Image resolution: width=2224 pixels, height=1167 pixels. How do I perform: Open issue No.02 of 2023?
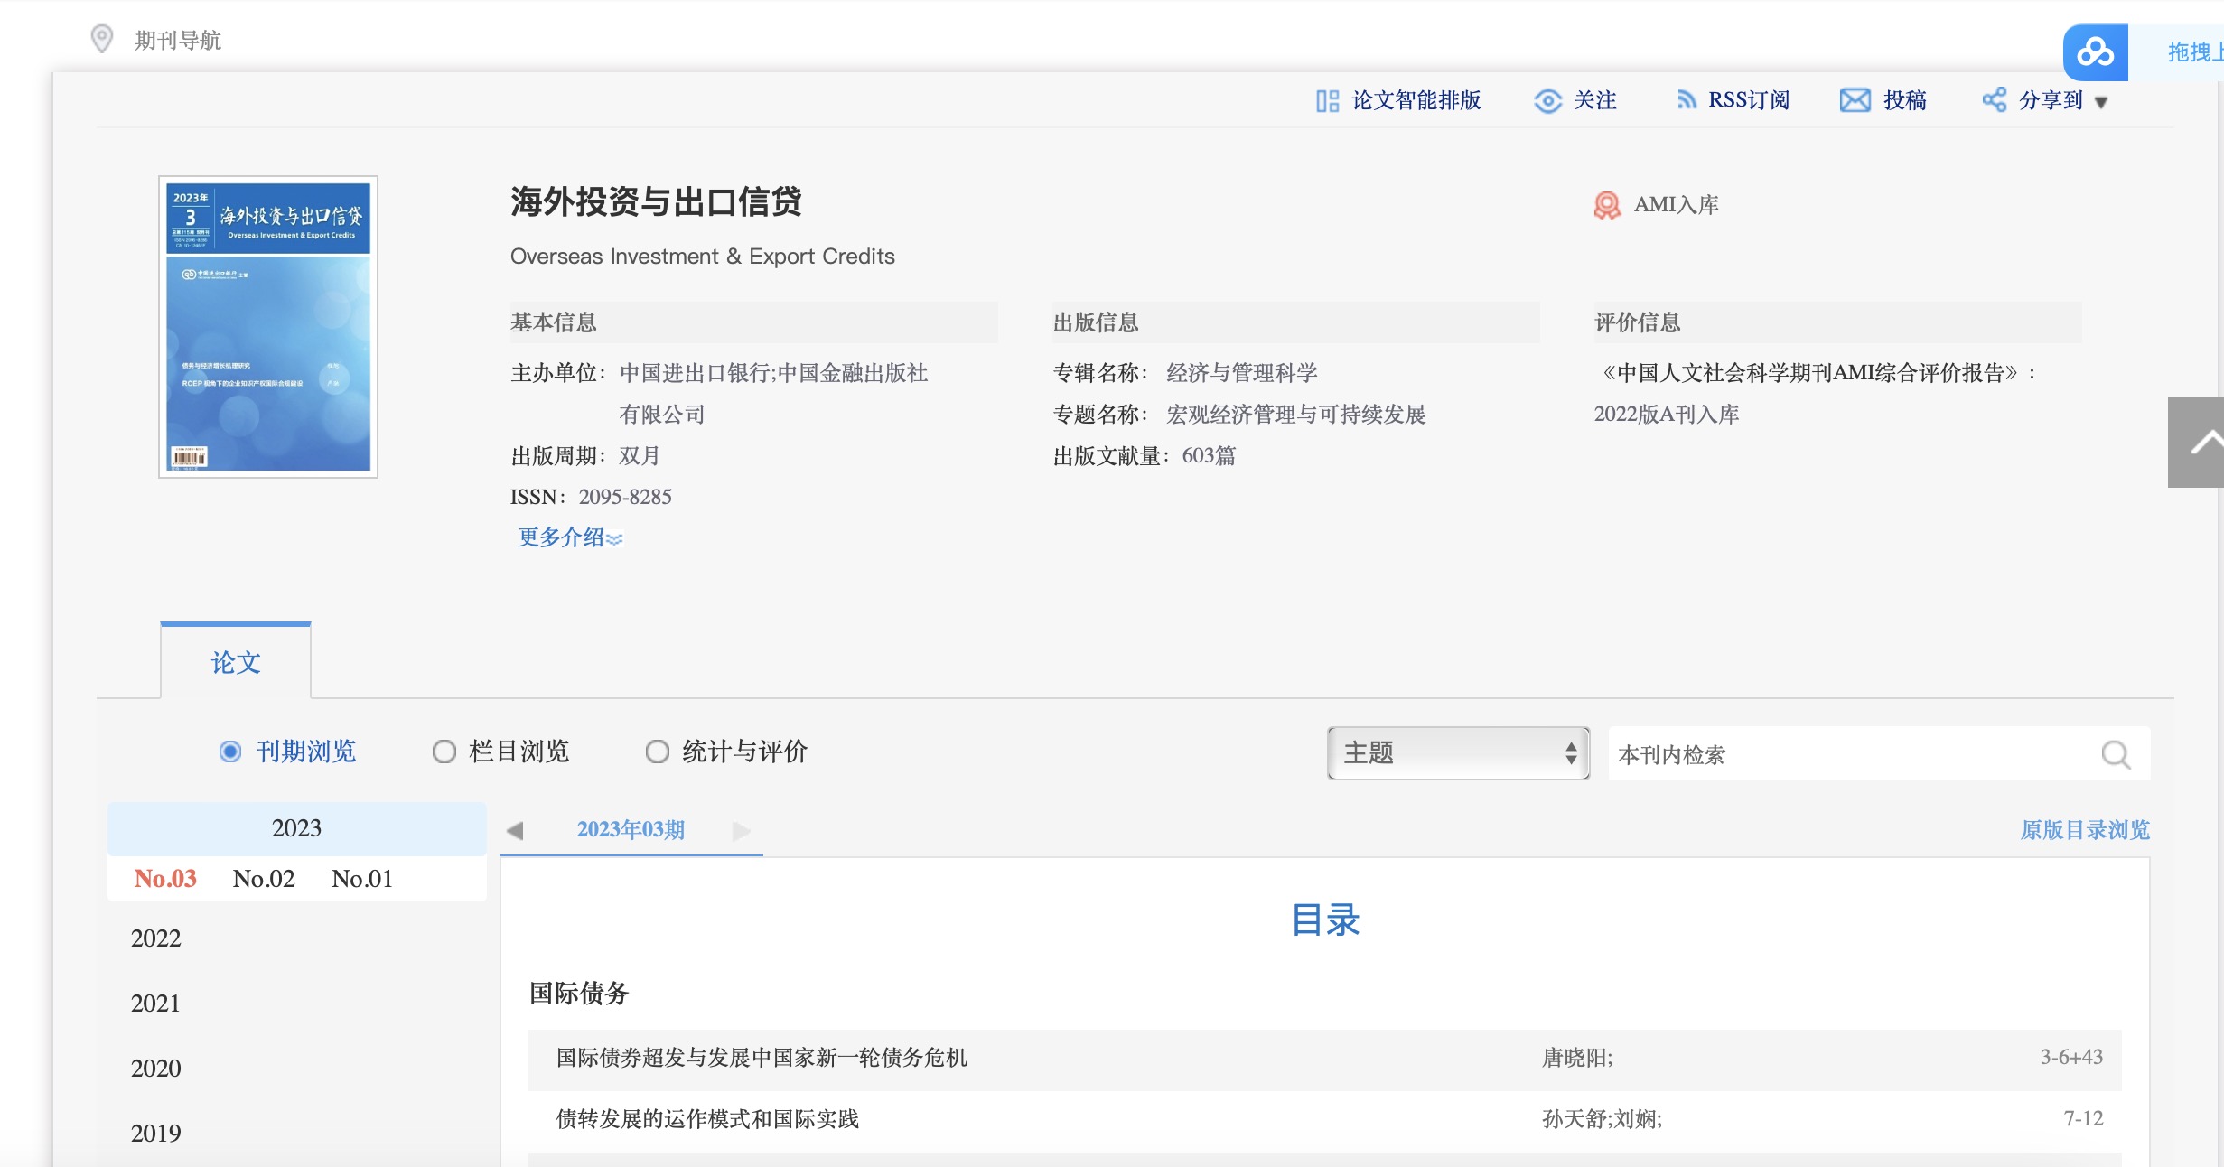pos(263,879)
